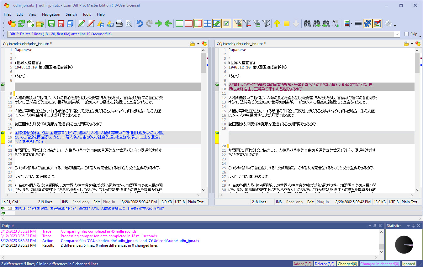Click the Re-compare green arrows icon
Viewport: 423px width, 267px height.
coord(21,23)
